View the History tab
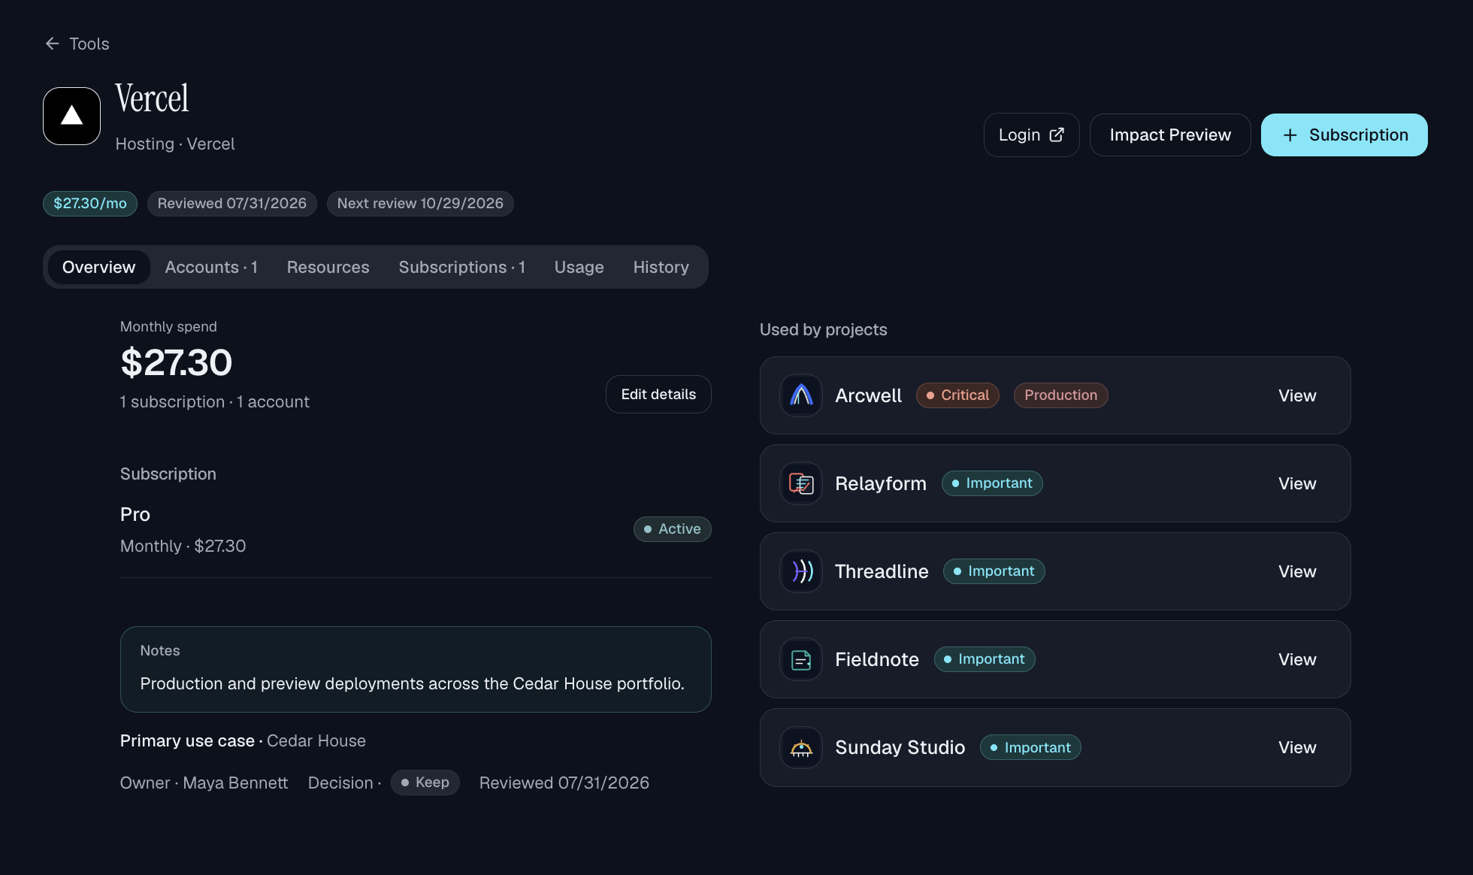Image resolution: width=1473 pixels, height=875 pixels. pos(661,267)
